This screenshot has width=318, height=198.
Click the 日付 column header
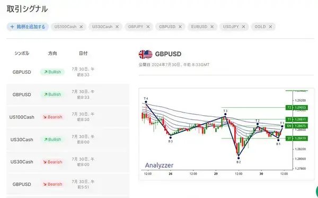coord(83,54)
